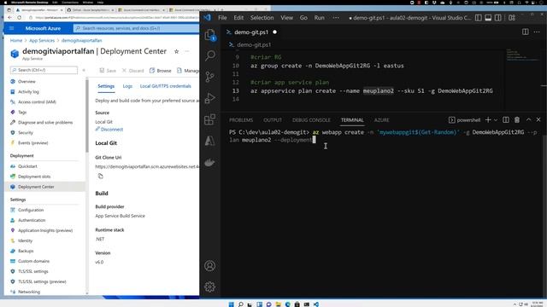Toggle VS Code panel visibility
Screen dimensions: 547x307
(x=488, y=18)
